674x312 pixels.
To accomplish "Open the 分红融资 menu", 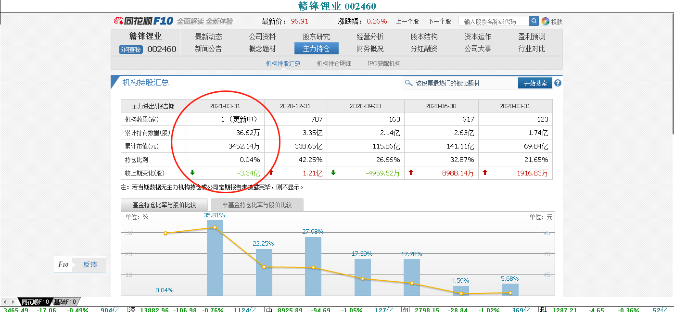I will 424,49.
